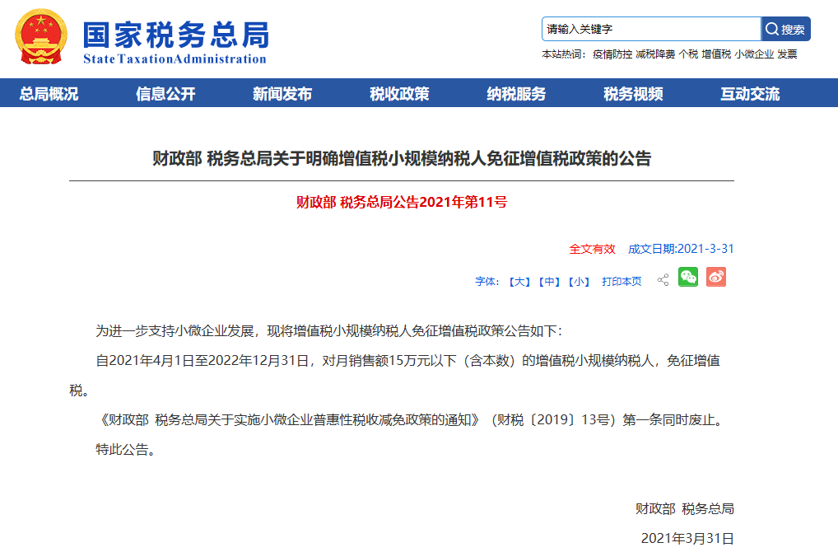Click the keyword search input field
838x552 pixels.
pyautogui.click(x=650, y=30)
